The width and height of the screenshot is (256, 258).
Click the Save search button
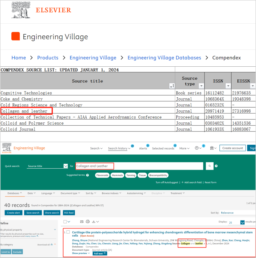(33, 213)
